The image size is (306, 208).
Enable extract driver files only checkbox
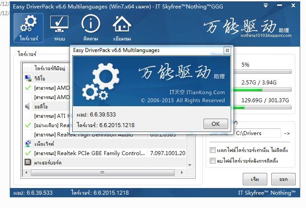(x=212, y=150)
